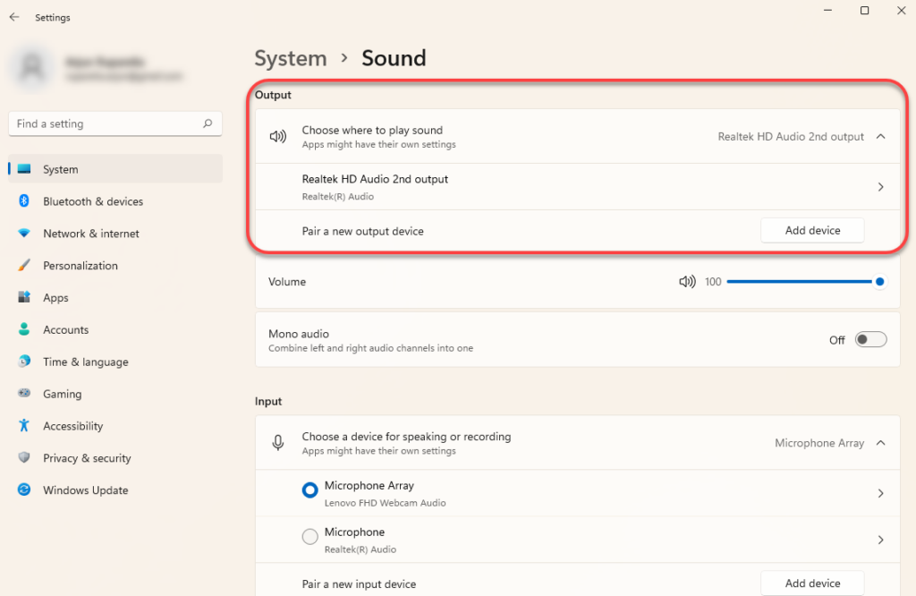This screenshot has width=916, height=596.
Task: Select the Microphone Array radio button
Action: click(x=310, y=490)
